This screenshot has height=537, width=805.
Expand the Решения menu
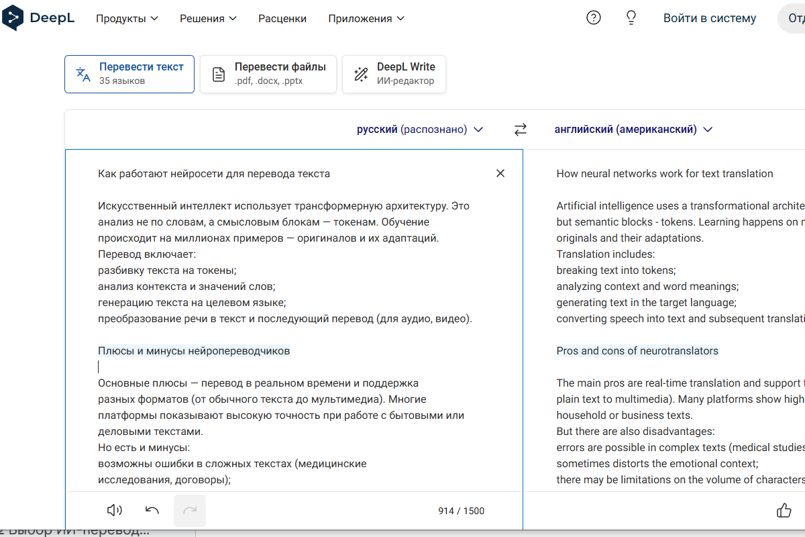coord(209,19)
